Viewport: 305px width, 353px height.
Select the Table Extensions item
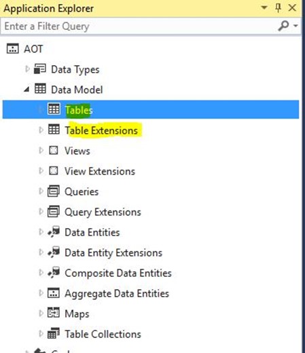pos(101,130)
